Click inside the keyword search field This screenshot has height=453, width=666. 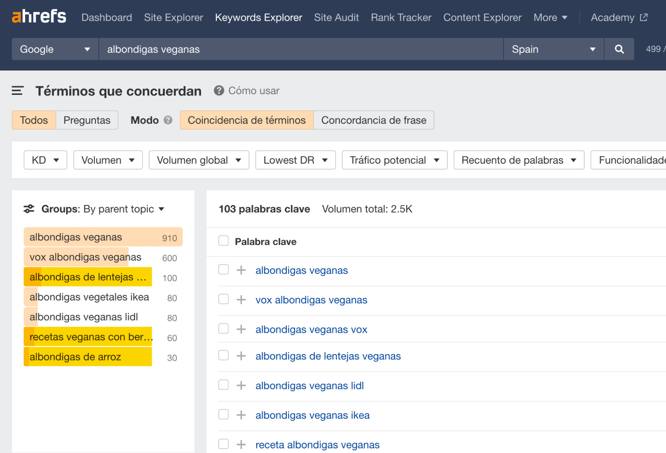[x=300, y=49]
